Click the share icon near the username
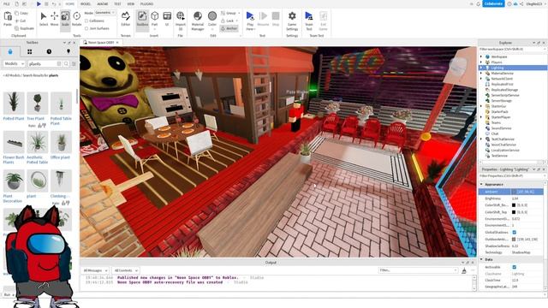This screenshot has width=548, height=308. pos(521,3)
